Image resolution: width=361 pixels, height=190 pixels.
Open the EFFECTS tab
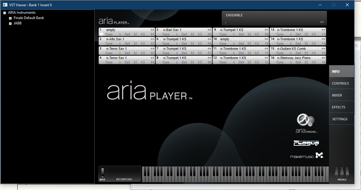(339, 107)
